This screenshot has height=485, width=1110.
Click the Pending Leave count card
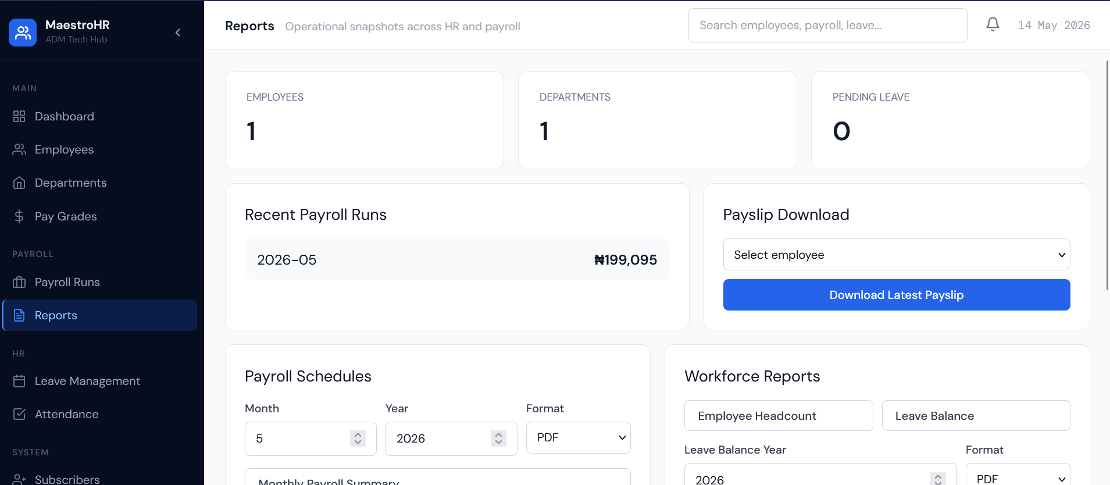[951, 120]
